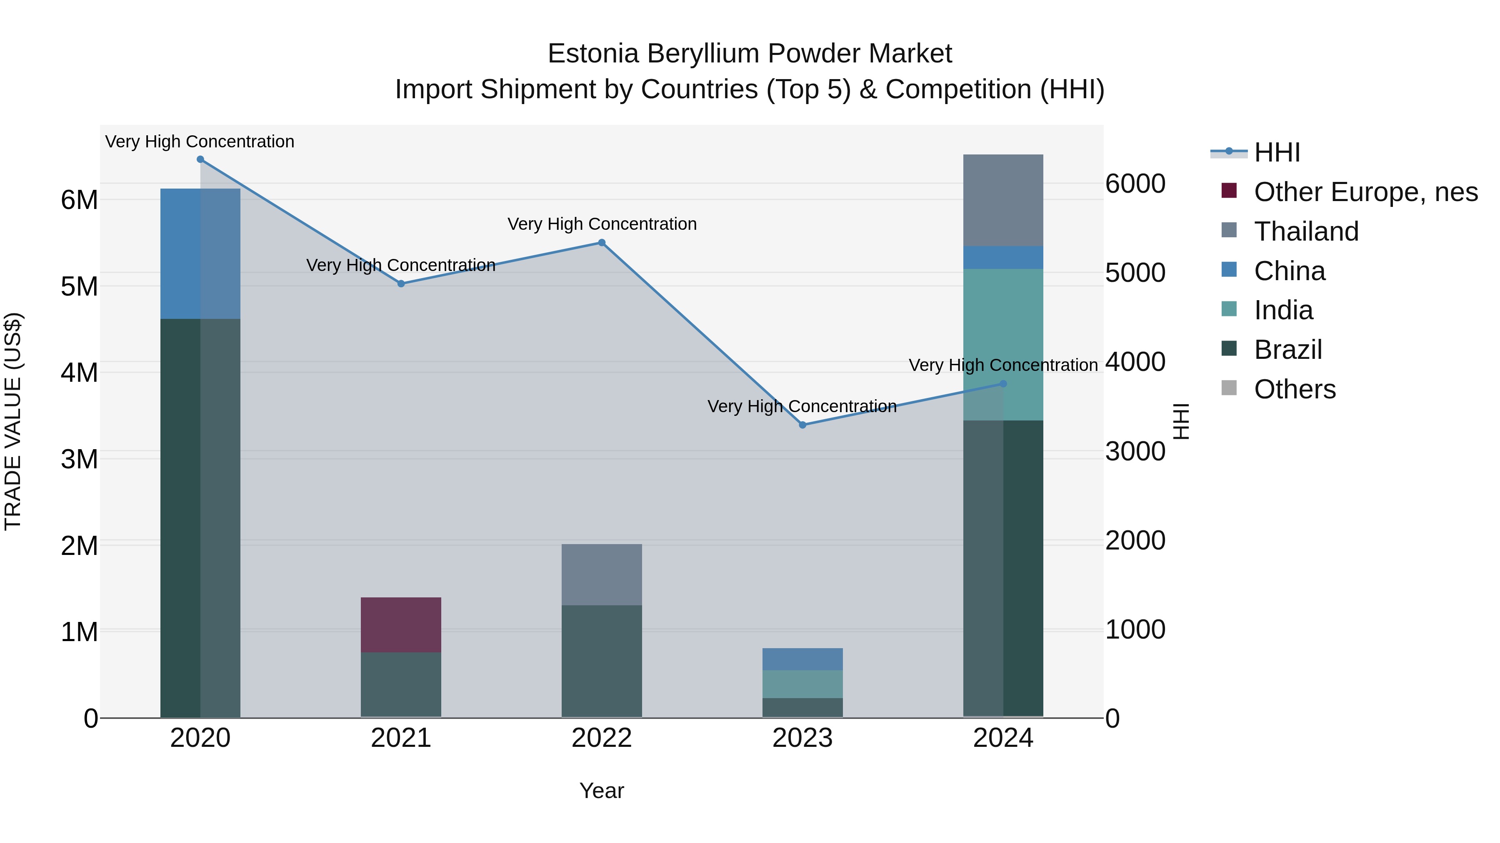
Task: Click the 2022 x-axis label
Action: (602, 738)
